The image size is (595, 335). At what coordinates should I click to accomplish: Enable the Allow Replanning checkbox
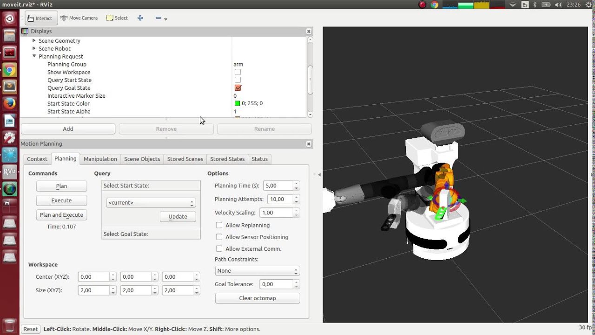point(219,225)
